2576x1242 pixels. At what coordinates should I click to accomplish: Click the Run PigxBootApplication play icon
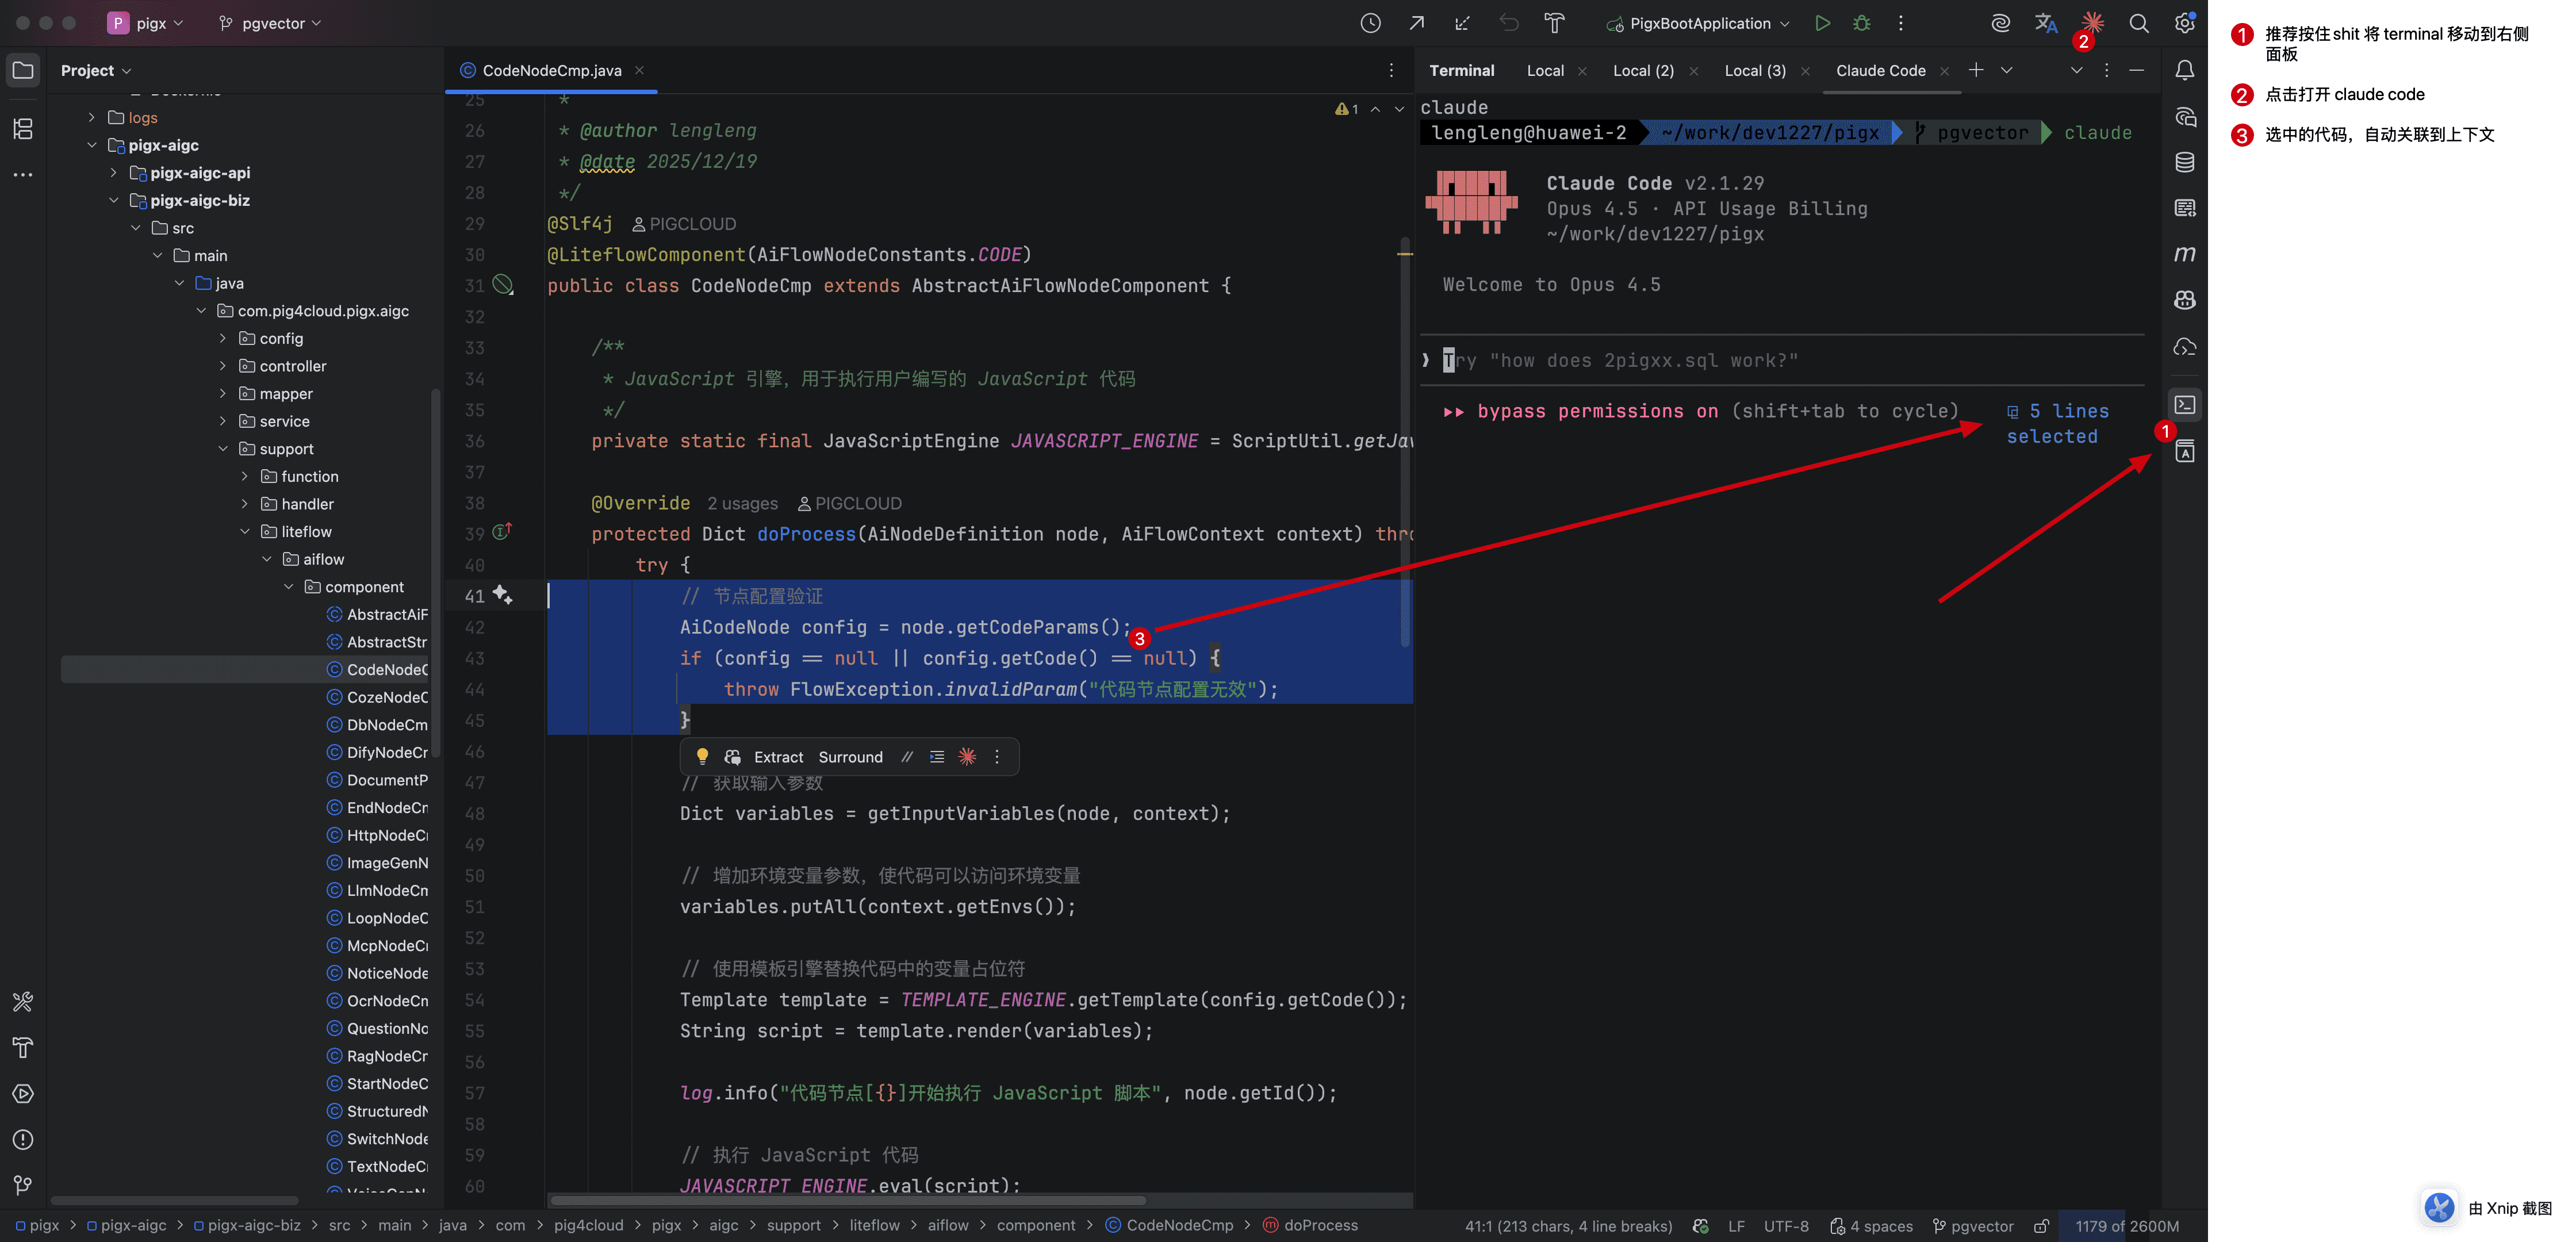(x=1822, y=23)
